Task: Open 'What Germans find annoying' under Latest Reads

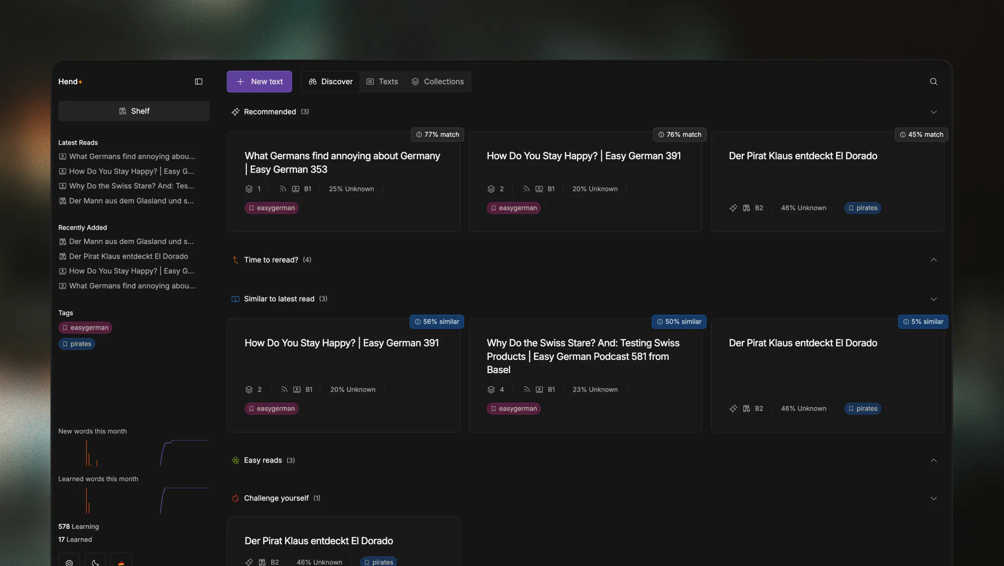Action: 127,157
